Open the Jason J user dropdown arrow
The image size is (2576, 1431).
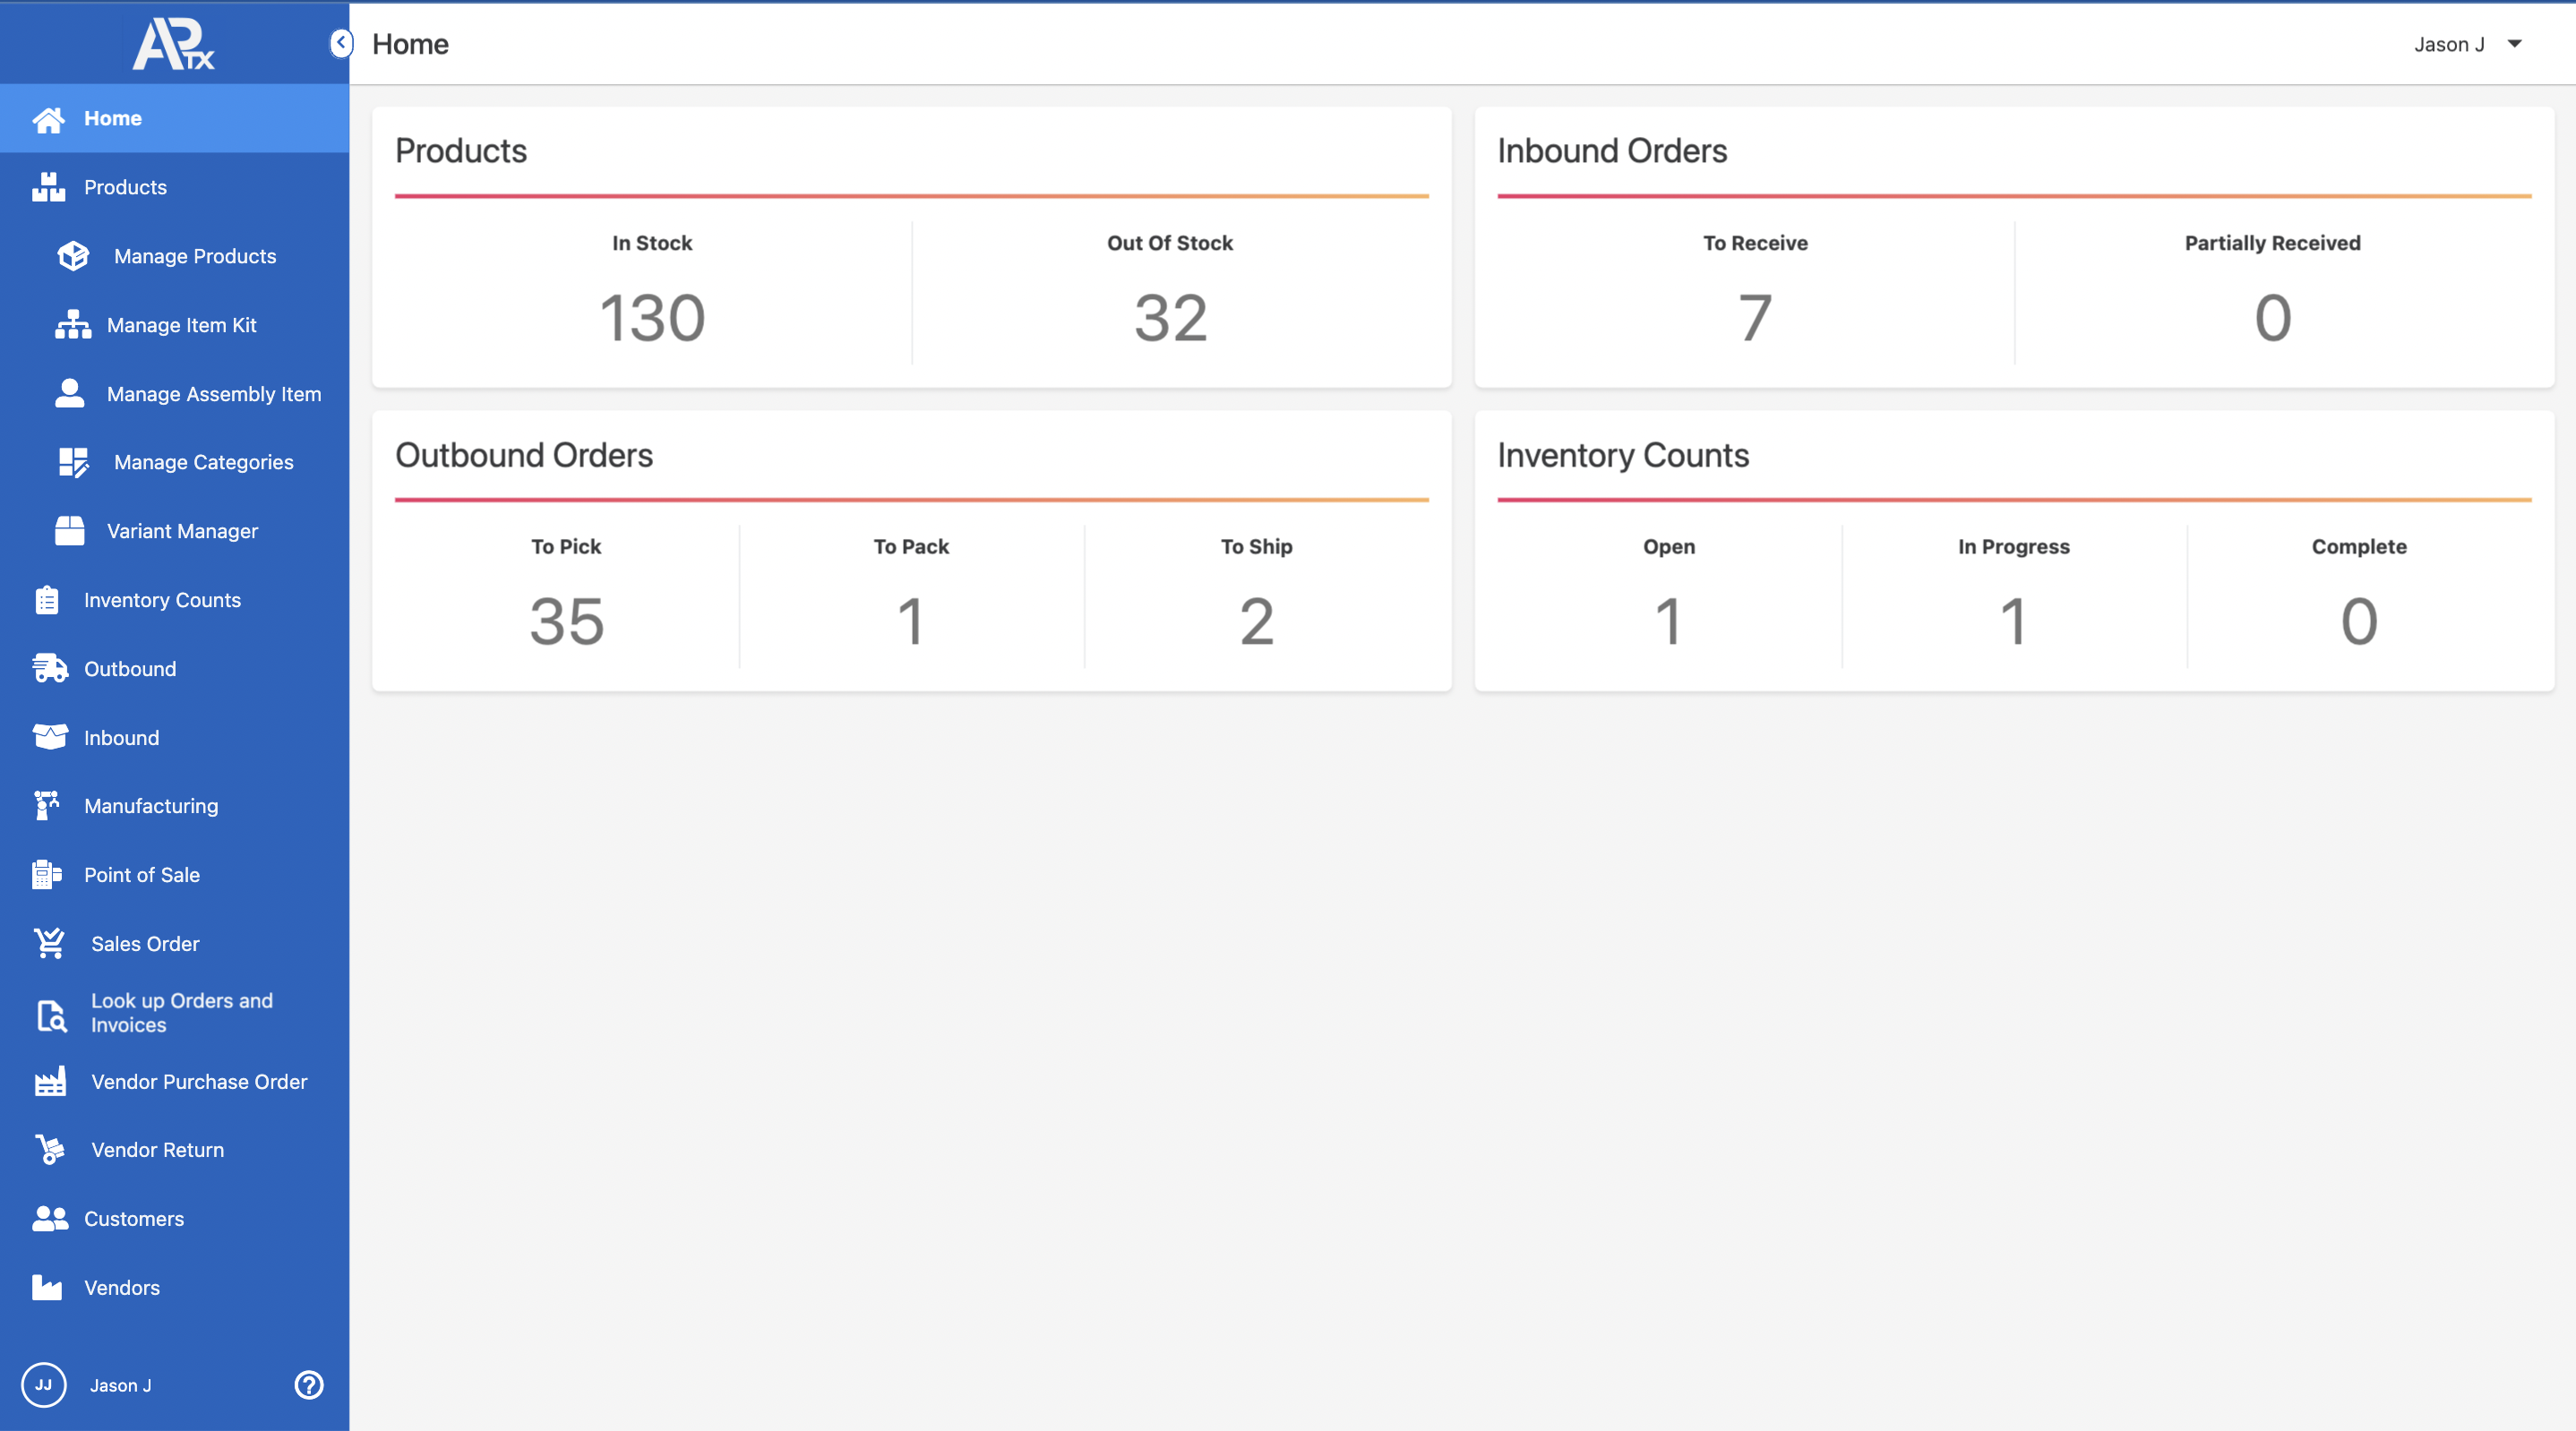pos(2514,44)
